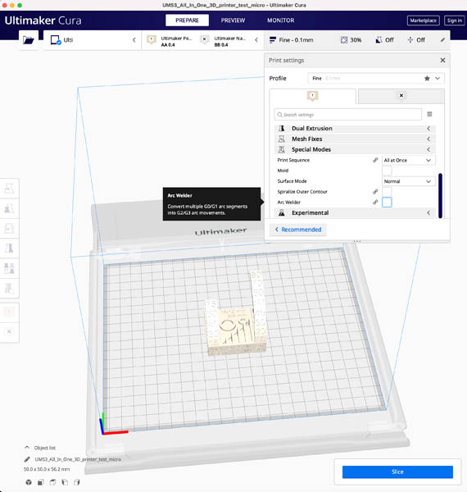Image resolution: width=467 pixels, height=492 pixels.
Task: Click pencil icon to rename the job
Action: [x=27, y=459]
